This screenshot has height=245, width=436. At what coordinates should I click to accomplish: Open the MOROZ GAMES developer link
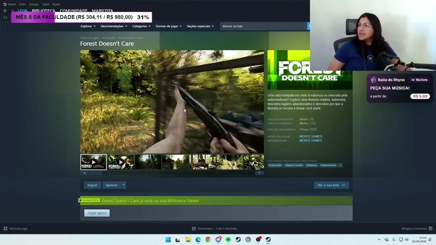(311, 136)
